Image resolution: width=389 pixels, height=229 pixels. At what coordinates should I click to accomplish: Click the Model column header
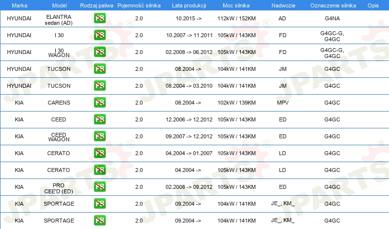pos(59,5)
